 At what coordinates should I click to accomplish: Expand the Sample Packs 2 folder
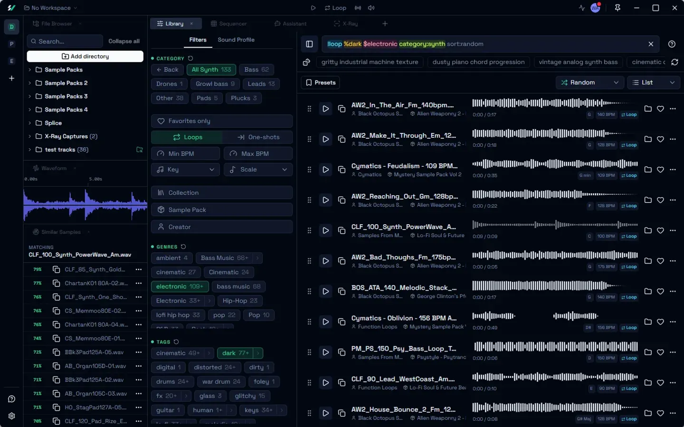coord(30,83)
